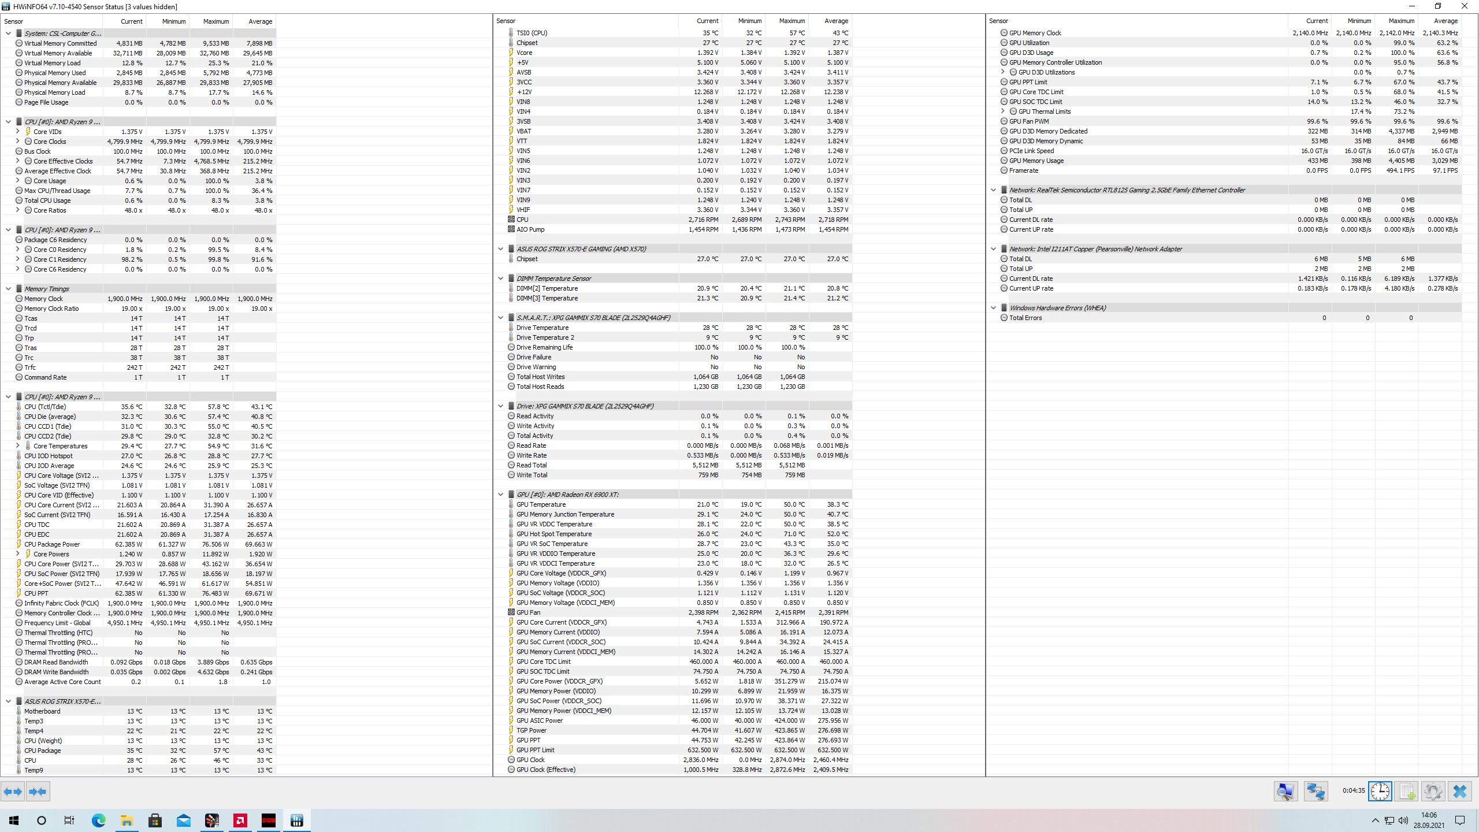Open the AMD Radeon Software taskbar icon
Image resolution: width=1479 pixels, height=832 pixels.
[x=240, y=820]
